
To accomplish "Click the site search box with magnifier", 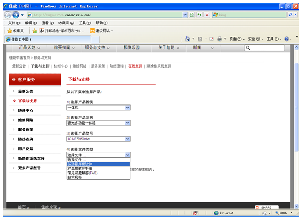I will click(x=265, y=48).
